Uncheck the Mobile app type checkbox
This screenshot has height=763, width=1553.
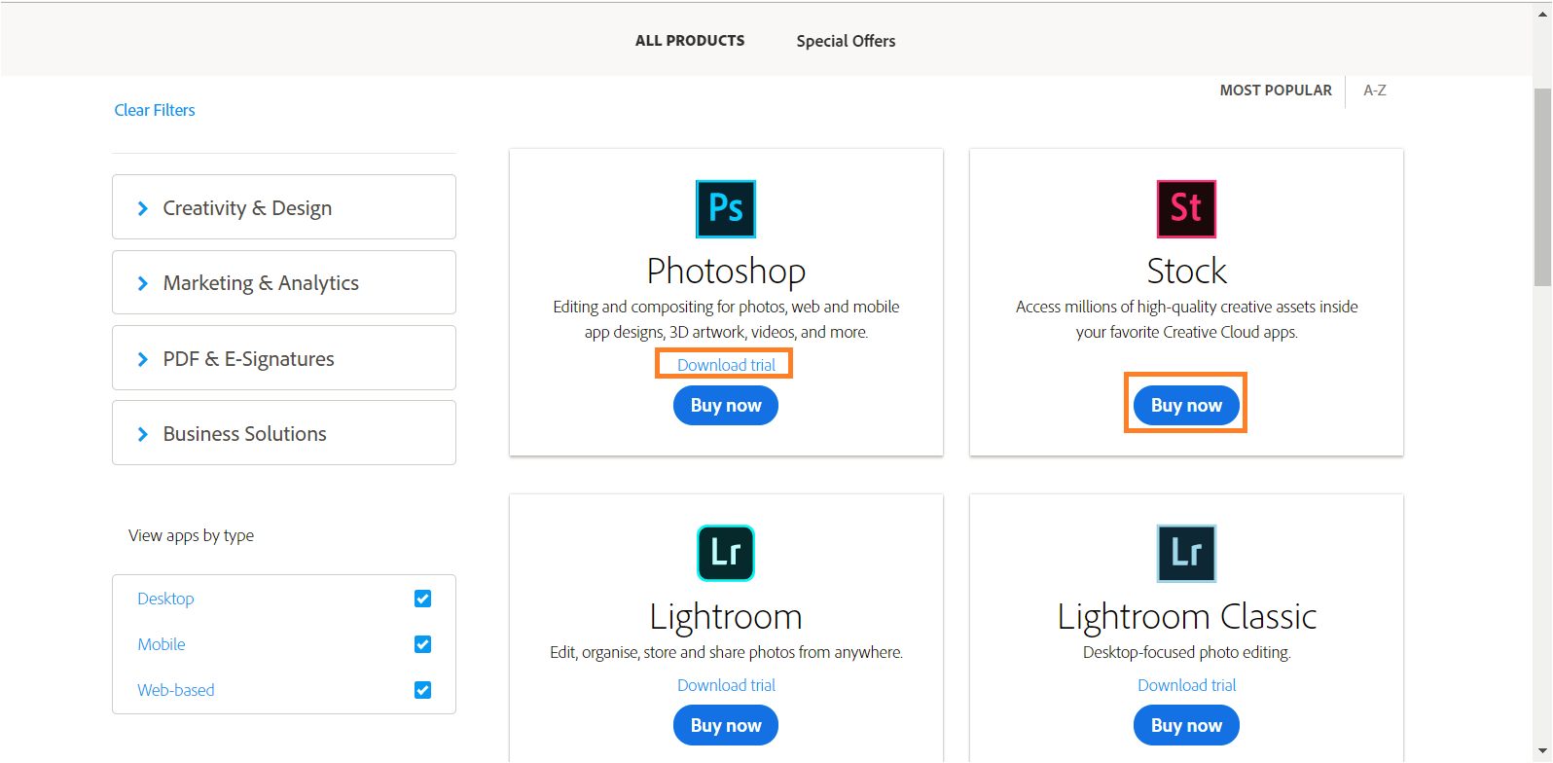[x=422, y=644]
